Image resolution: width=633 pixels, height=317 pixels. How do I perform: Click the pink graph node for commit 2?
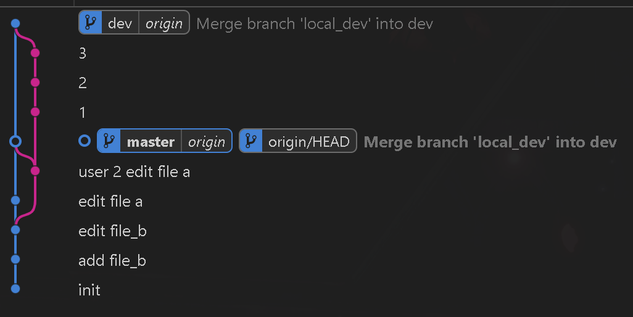click(35, 82)
